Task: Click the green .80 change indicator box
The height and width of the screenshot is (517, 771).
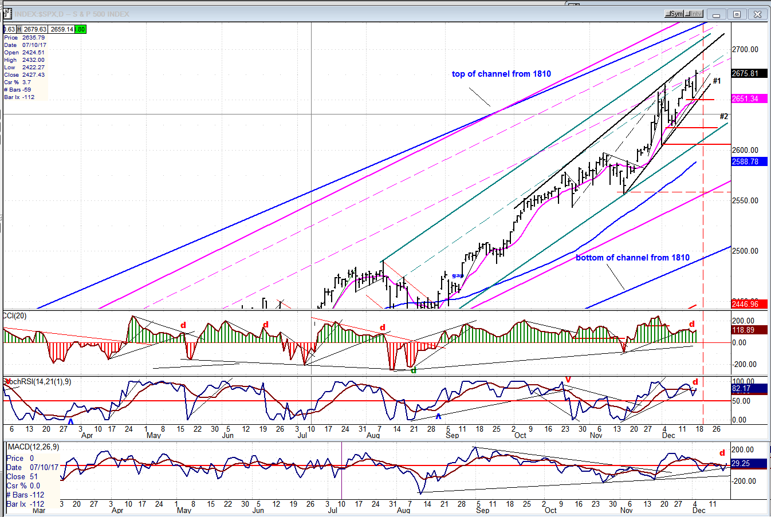Action: pos(80,29)
